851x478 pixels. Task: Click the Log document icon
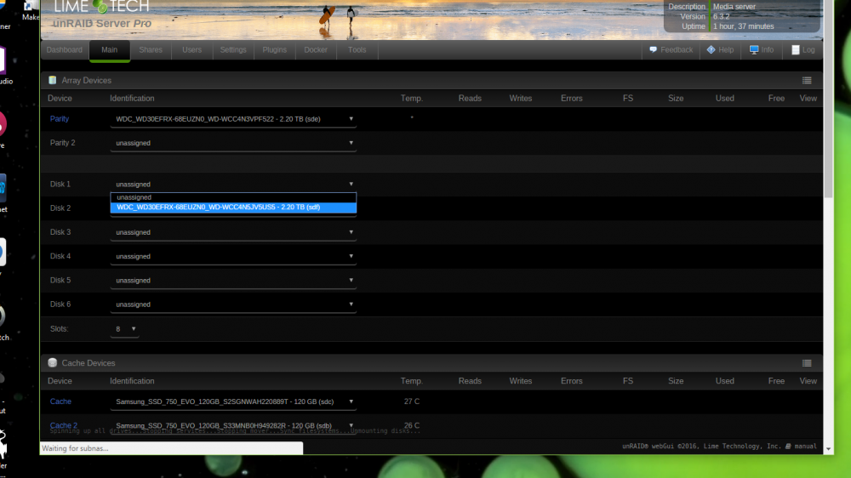click(x=795, y=50)
